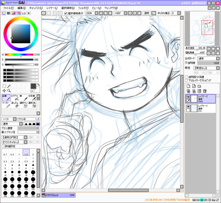Open the フィルタ(T) menu
Image resolution: width=221 pixels, height=203 pixels.
(x=83, y=8)
